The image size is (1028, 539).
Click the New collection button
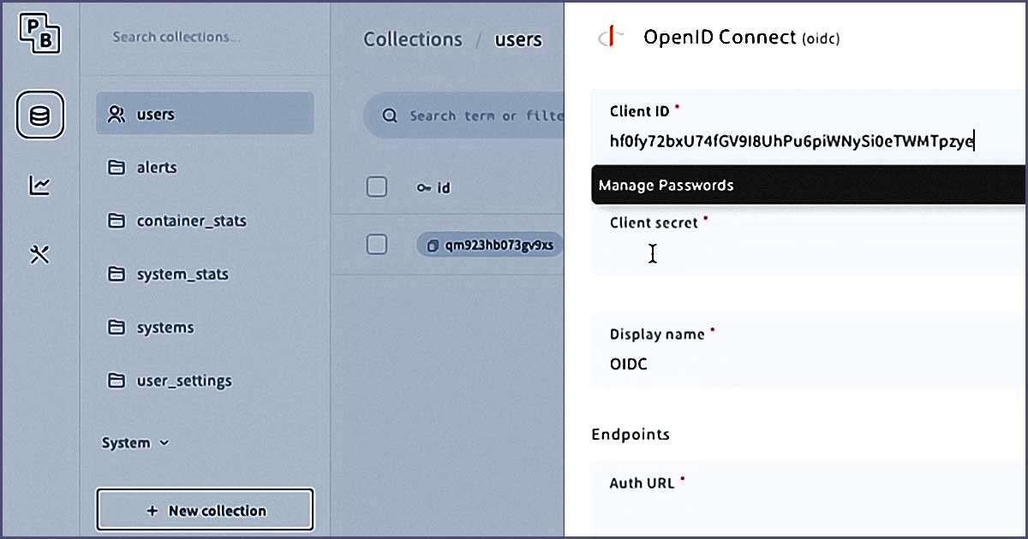(x=205, y=509)
